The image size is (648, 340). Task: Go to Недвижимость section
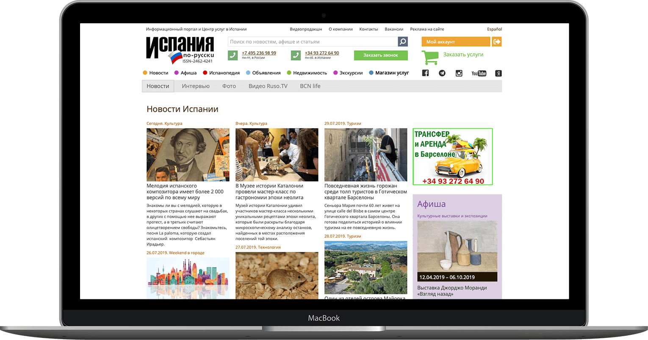tap(307, 73)
